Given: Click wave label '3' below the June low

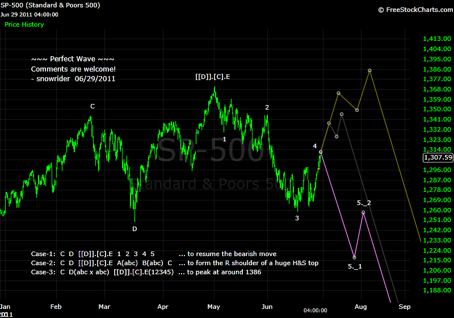Looking at the screenshot, I should pyautogui.click(x=297, y=219).
